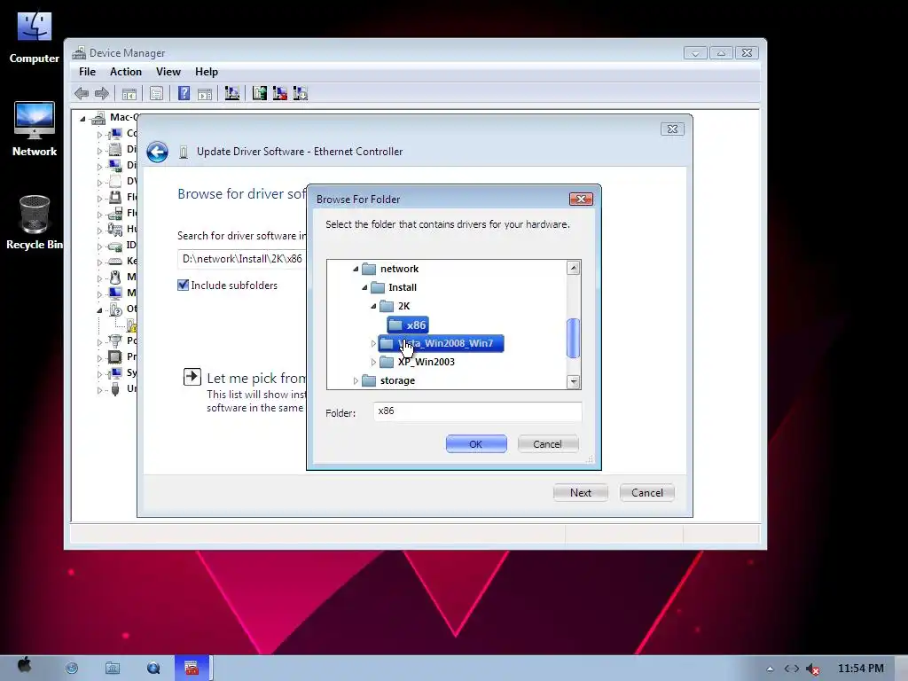Click the driver path field D:\network\Install\2K\x86
Screen dimensions: 908x681
click(243, 259)
